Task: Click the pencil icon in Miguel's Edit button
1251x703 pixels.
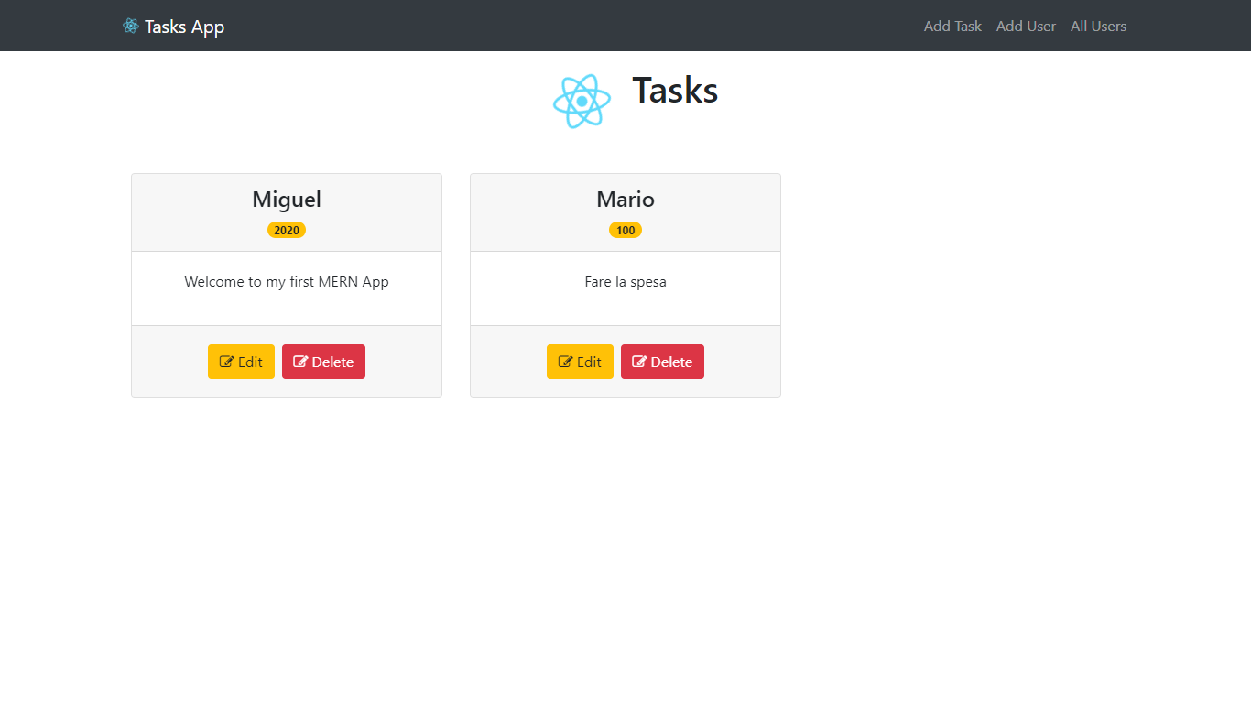Action: click(x=227, y=362)
